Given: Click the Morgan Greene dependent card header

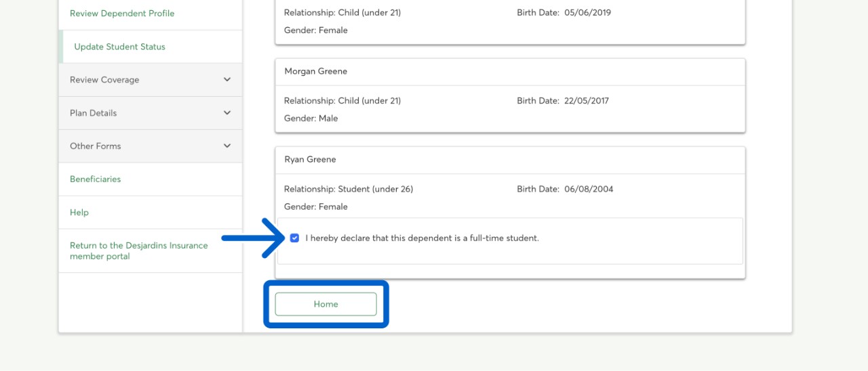Looking at the screenshot, I should coord(316,72).
